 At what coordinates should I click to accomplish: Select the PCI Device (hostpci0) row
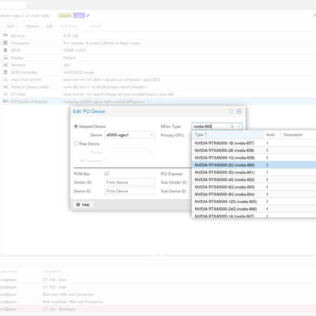point(159,102)
